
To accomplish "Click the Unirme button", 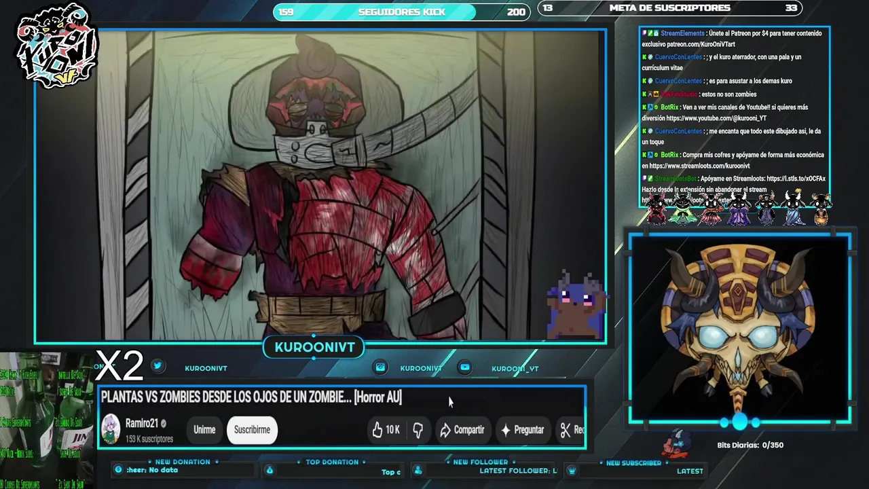I will tap(204, 430).
